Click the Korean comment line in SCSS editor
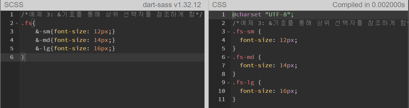This screenshot has width=409, height=108. click(112, 15)
